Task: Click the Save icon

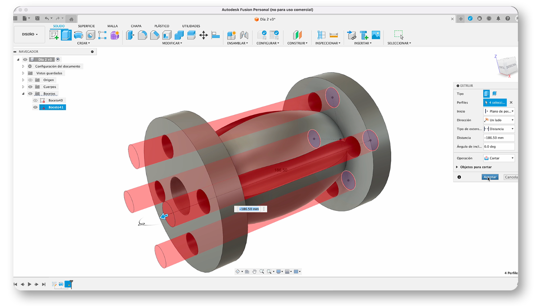Action: pos(37,19)
